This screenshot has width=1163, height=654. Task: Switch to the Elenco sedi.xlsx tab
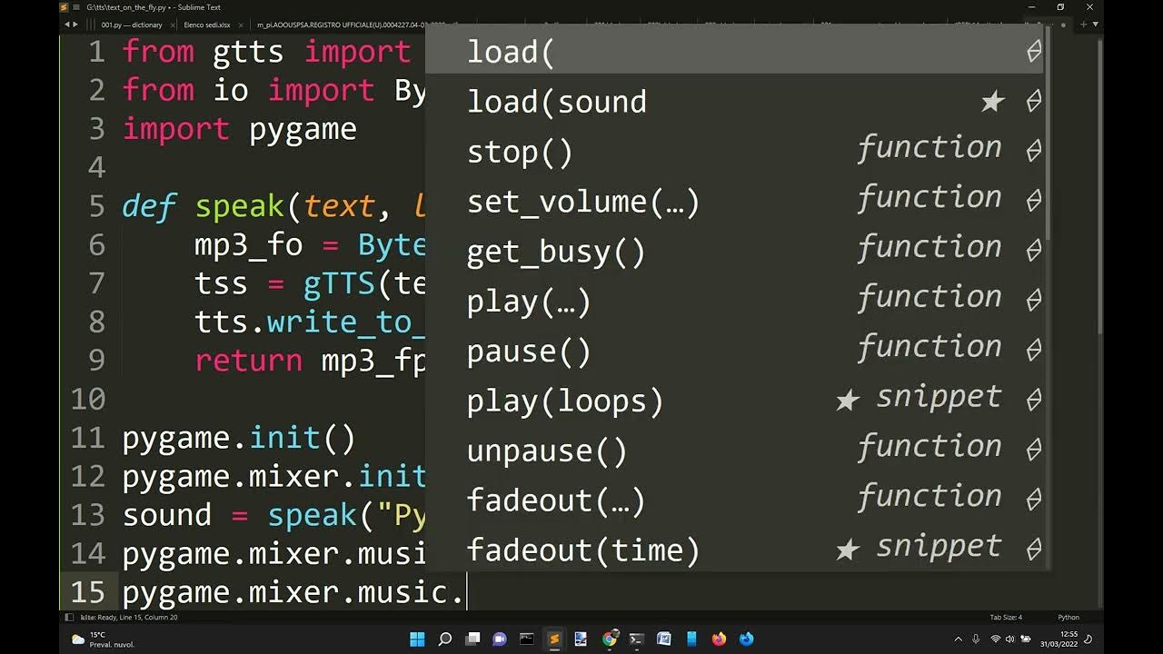pos(206,25)
